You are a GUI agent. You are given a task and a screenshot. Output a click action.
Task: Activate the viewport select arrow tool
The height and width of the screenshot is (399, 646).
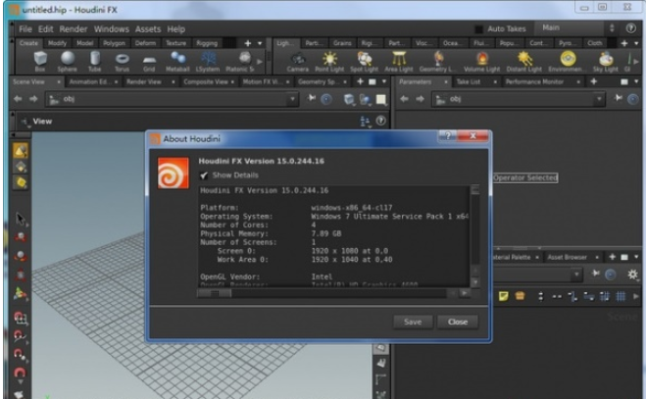[x=21, y=219]
